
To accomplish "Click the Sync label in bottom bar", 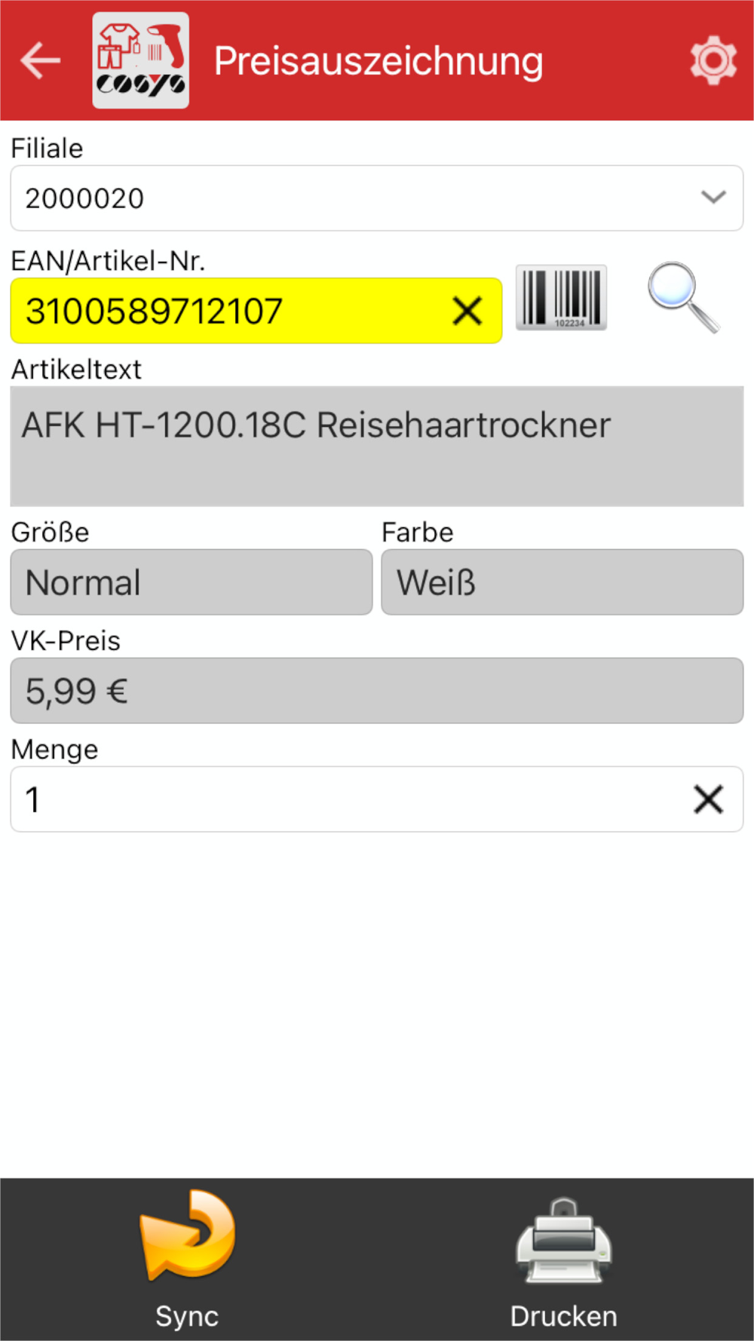I will click(187, 1316).
